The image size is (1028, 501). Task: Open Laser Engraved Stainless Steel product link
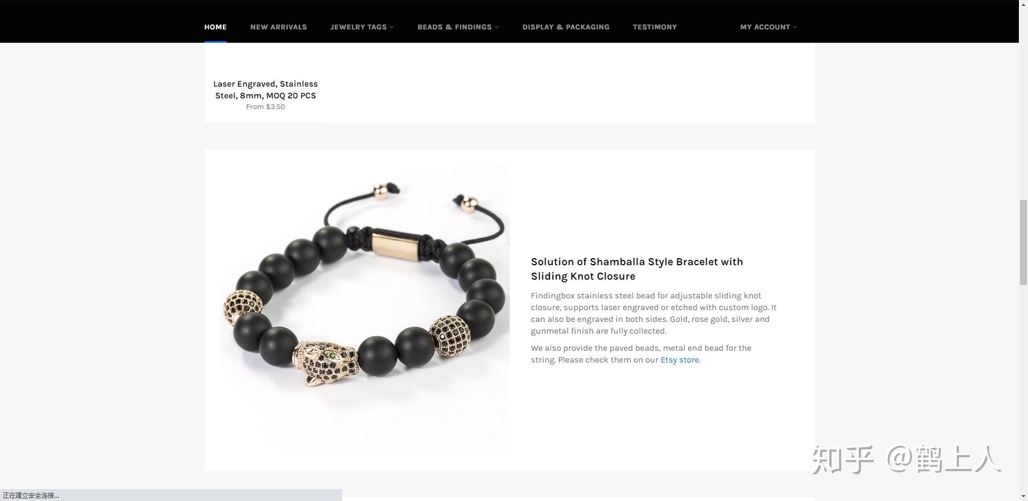(x=266, y=90)
